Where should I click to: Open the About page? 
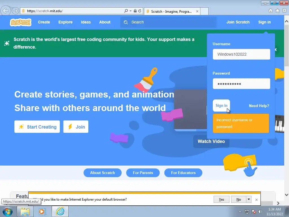point(105,22)
